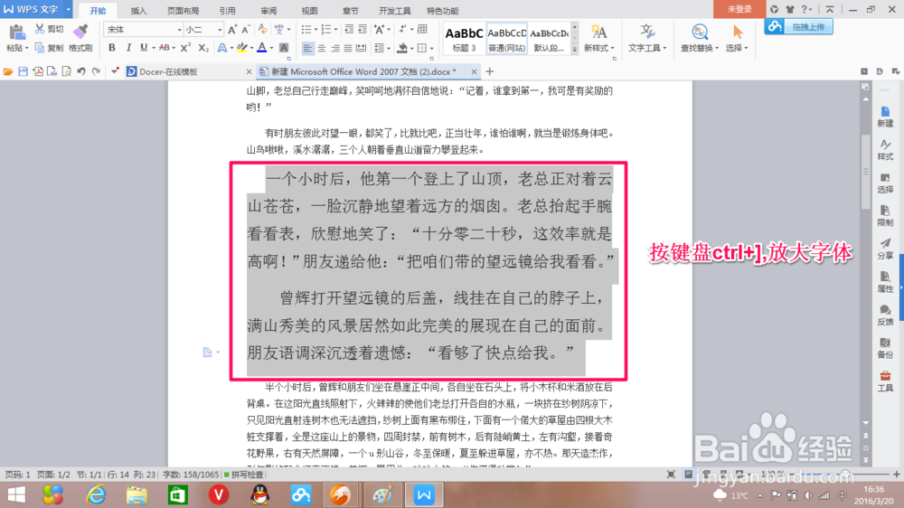Screen dimensions: 904x508
Task: Click the 未登录 login button
Action: click(x=739, y=9)
